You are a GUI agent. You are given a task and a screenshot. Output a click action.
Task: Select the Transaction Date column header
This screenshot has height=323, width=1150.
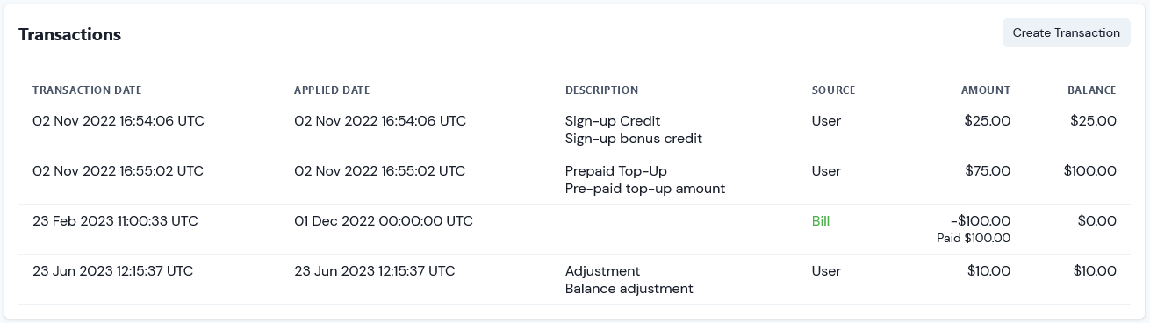click(87, 90)
